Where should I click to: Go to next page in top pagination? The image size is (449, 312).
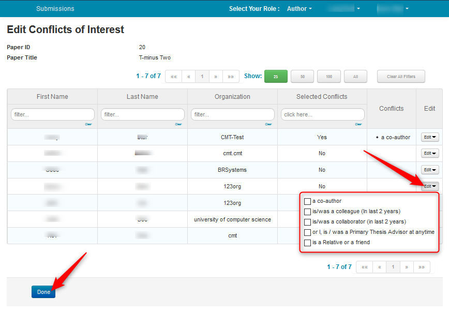tap(216, 77)
